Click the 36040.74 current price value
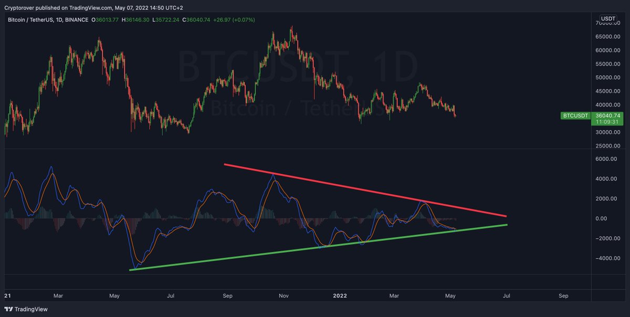Image resolution: width=630 pixels, height=317 pixels. pyautogui.click(x=608, y=115)
